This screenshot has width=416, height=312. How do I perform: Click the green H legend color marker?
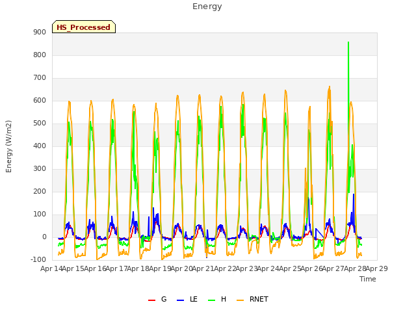point(212,300)
